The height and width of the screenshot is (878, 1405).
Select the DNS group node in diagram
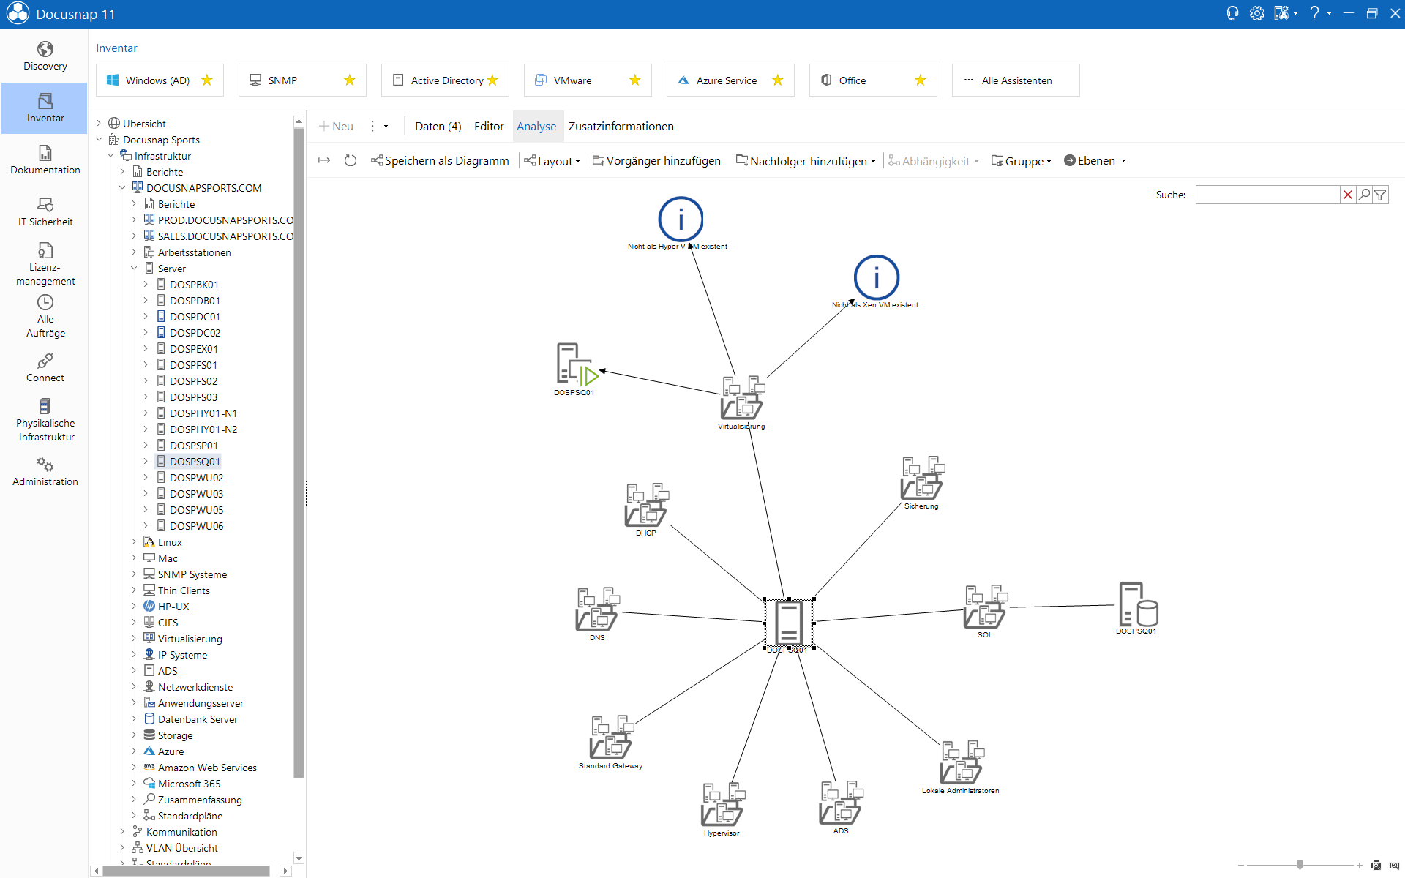pyautogui.click(x=597, y=614)
